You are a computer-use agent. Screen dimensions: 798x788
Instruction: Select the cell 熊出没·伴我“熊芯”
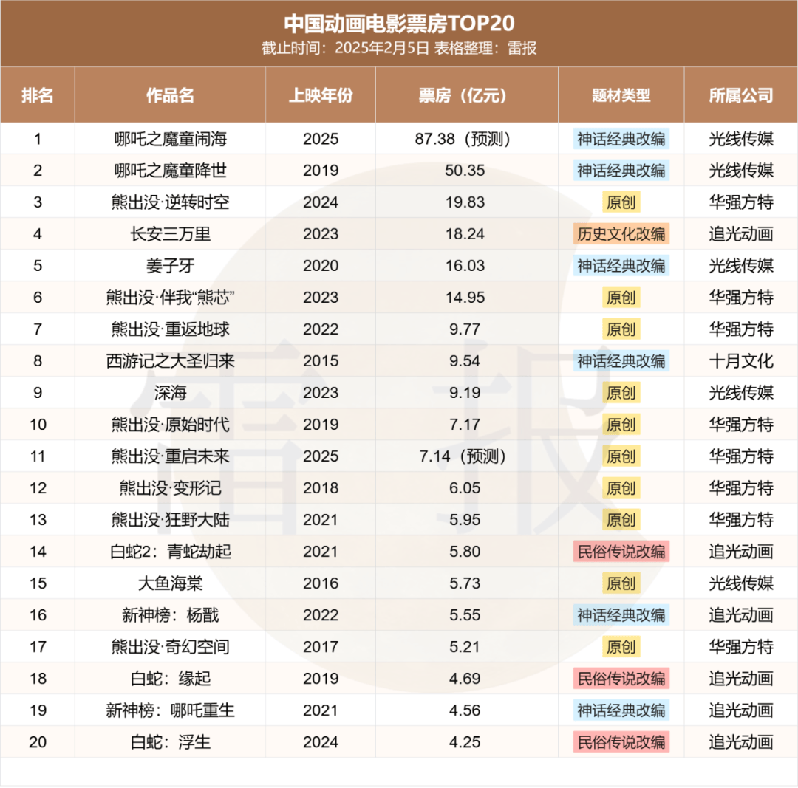tap(170, 298)
